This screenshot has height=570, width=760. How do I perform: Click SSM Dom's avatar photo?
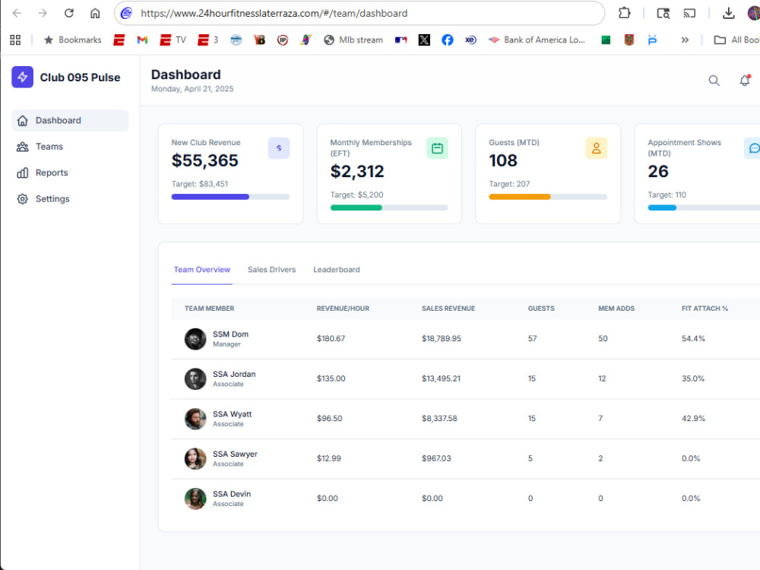pyautogui.click(x=195, y=339)
